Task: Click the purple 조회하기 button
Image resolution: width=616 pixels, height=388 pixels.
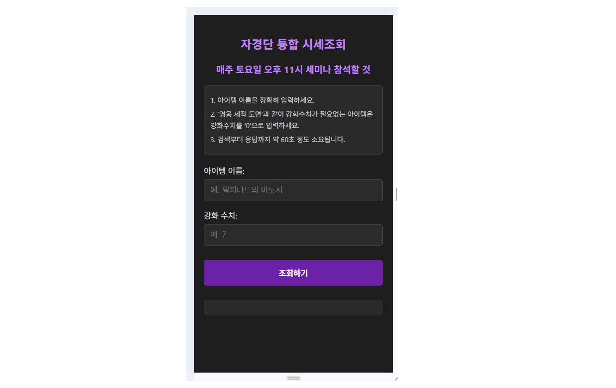Action: [293, 273]
